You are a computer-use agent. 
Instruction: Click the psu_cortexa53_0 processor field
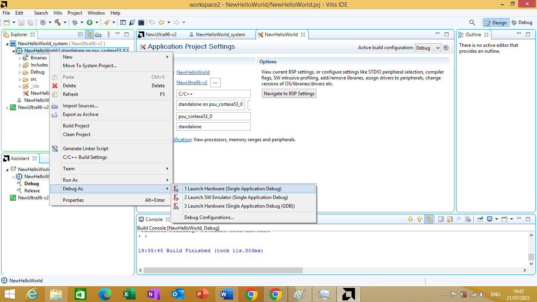(x=213, y=116)
